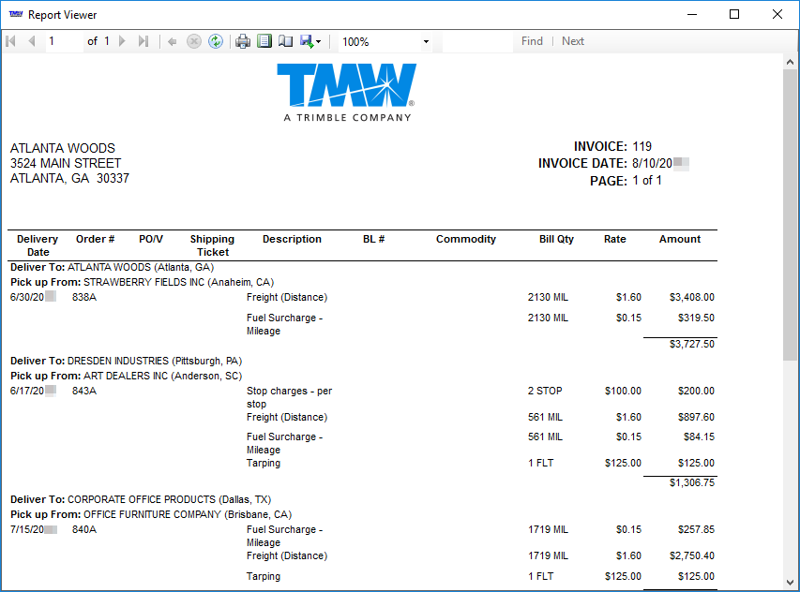Click Pick up From STRAWBERRY FIELDS INC line
The image size is (800, 592).
(x=142, y=282)
